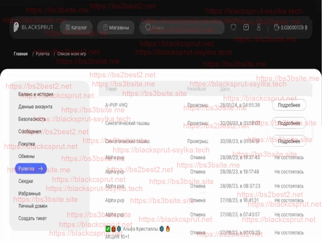
Task: Click Проигрыш result in the 26/01/24 row
Action: (x=198, y=105)
